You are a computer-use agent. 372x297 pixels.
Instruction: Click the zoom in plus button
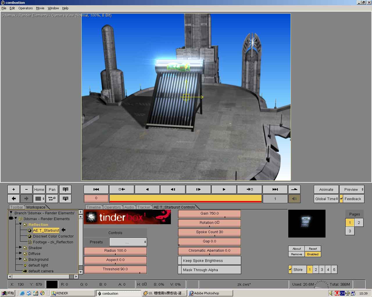13,189
